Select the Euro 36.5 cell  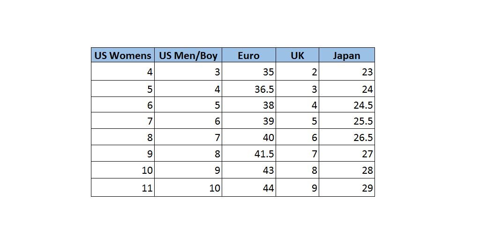249,89
